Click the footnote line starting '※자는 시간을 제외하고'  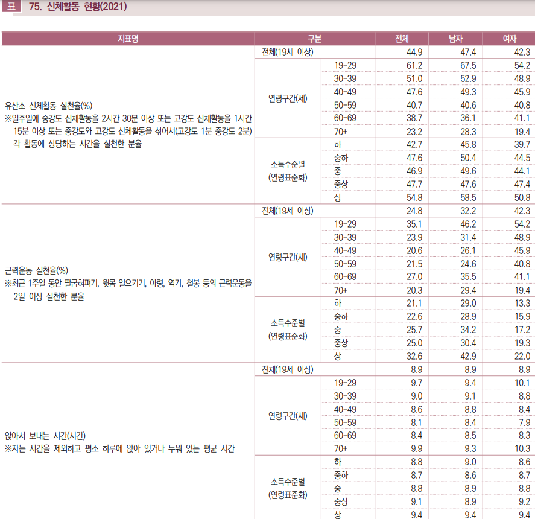click(x=120, y=448)
